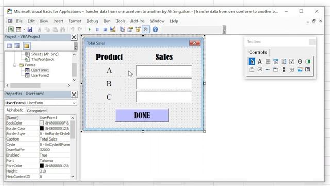Collapse the Forms folder in project tree
Screen dimensions: 330x186
tap(15, 65)
